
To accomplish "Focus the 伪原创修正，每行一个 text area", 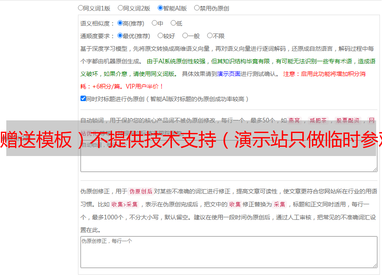I will [229, 252].
